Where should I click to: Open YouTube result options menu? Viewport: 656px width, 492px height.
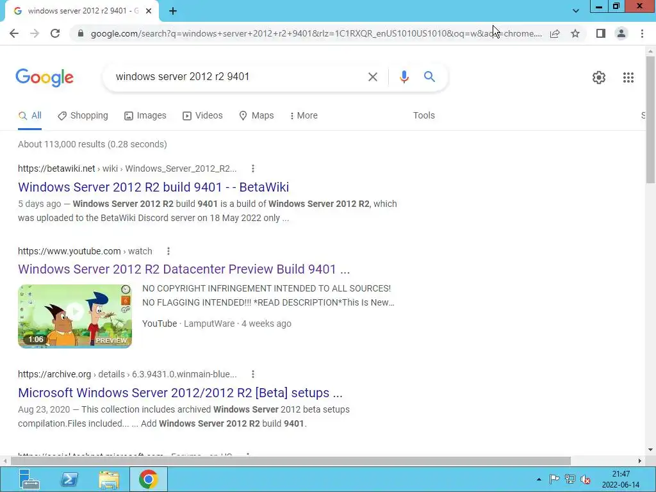coord(168,251)
